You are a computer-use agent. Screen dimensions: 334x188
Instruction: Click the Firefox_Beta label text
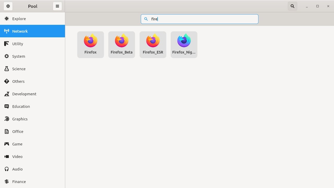122,52
